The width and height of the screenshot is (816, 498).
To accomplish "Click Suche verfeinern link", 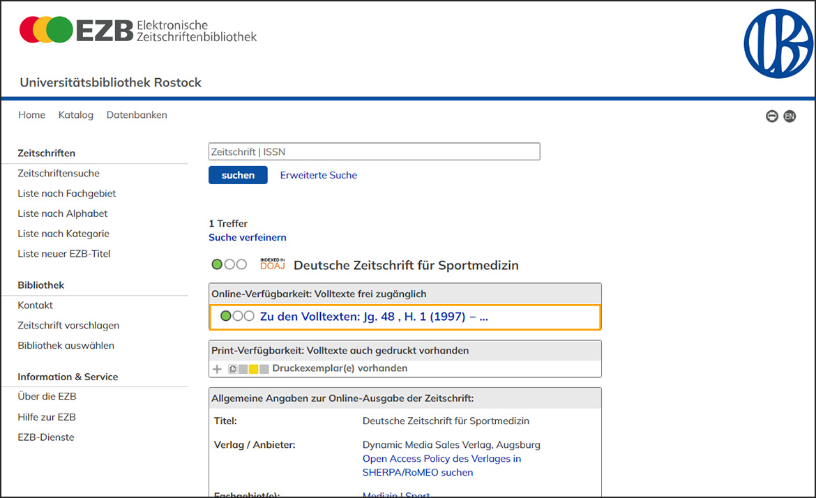I will pyautogui.click(x=247, y=237).
